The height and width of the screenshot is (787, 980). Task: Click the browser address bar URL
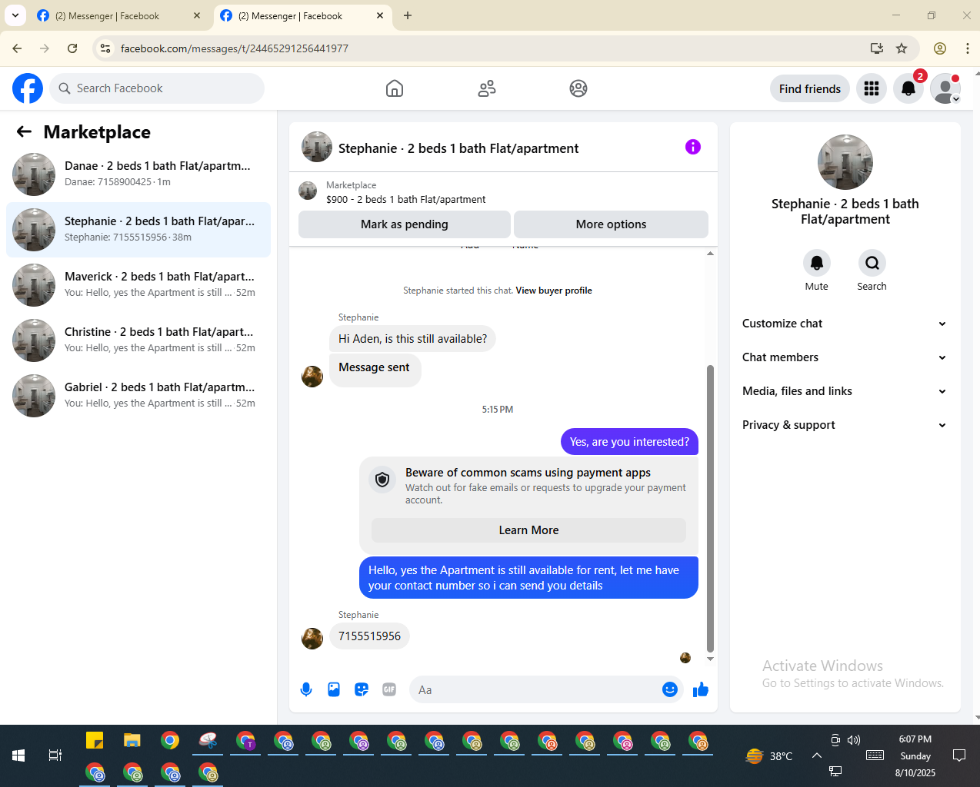[235, 48]
